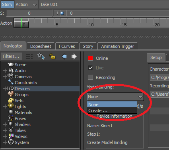Click the Takes clapperboard icon

click(11, 130)
